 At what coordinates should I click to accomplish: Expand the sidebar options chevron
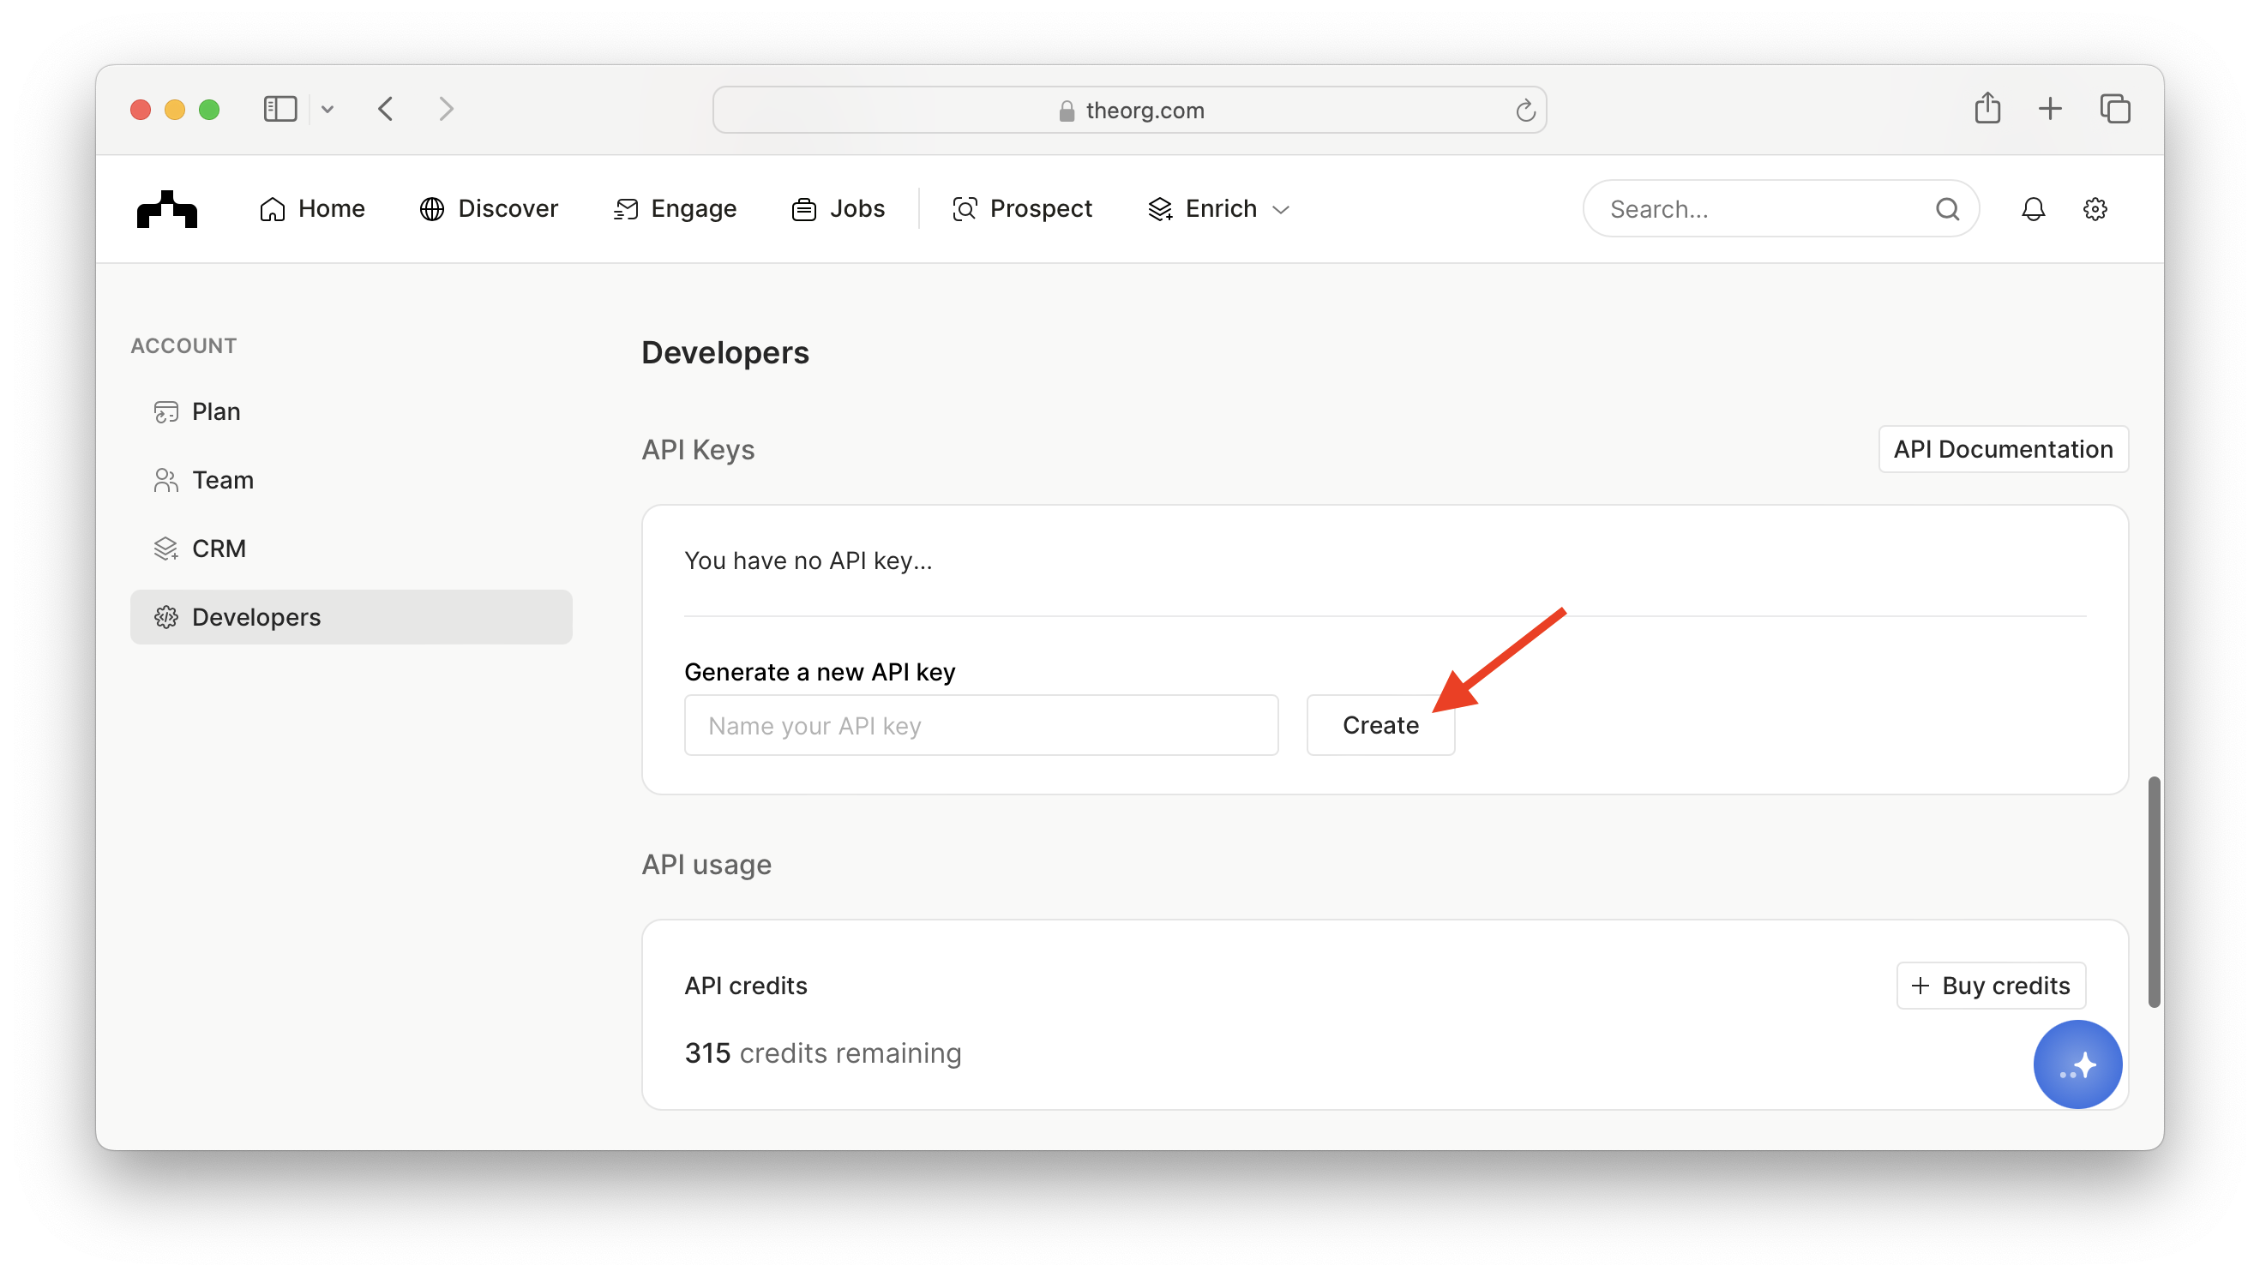coord(328,110)
